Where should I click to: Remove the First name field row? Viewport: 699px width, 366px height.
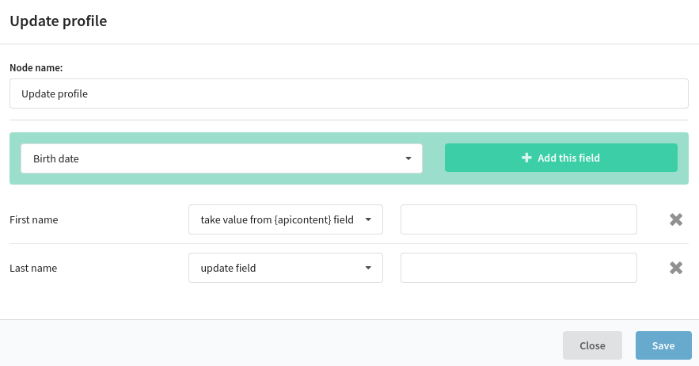click(676, 219)
